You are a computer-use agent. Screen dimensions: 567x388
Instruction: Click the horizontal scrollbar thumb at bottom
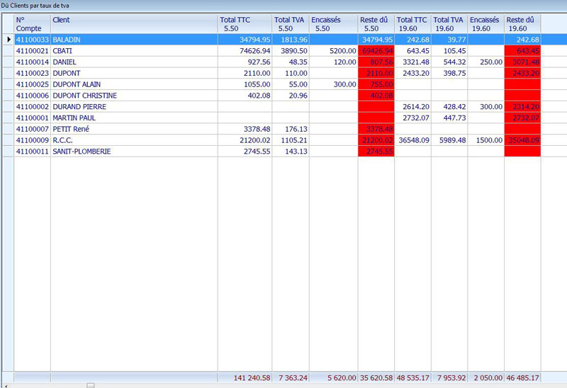pyautogui.click(x=90, y=385)
